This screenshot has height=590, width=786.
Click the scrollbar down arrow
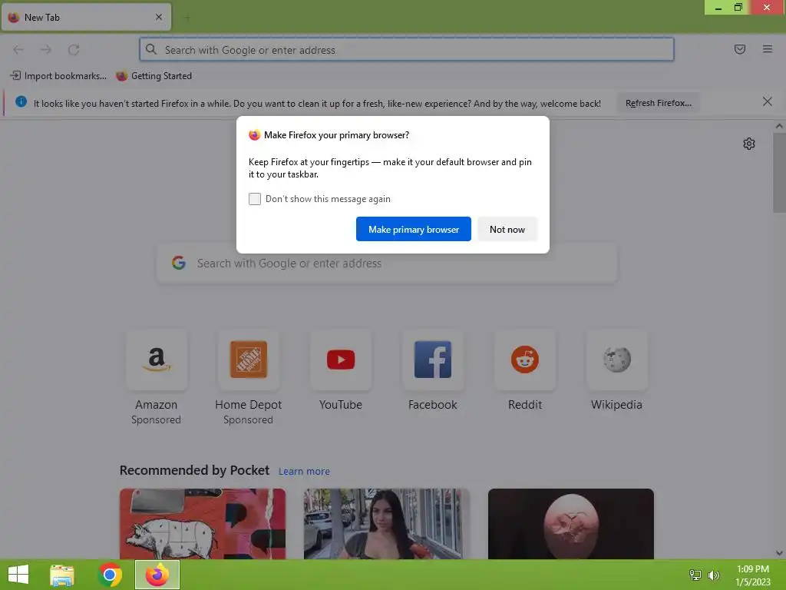(779, 553)
